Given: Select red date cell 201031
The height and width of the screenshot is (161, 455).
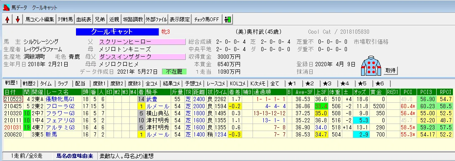Looking at the screenshot, I should pos(13,127).
